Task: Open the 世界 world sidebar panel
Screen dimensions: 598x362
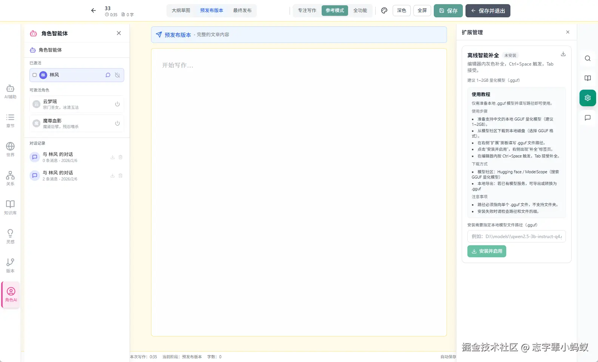Action: pos(10,150)
